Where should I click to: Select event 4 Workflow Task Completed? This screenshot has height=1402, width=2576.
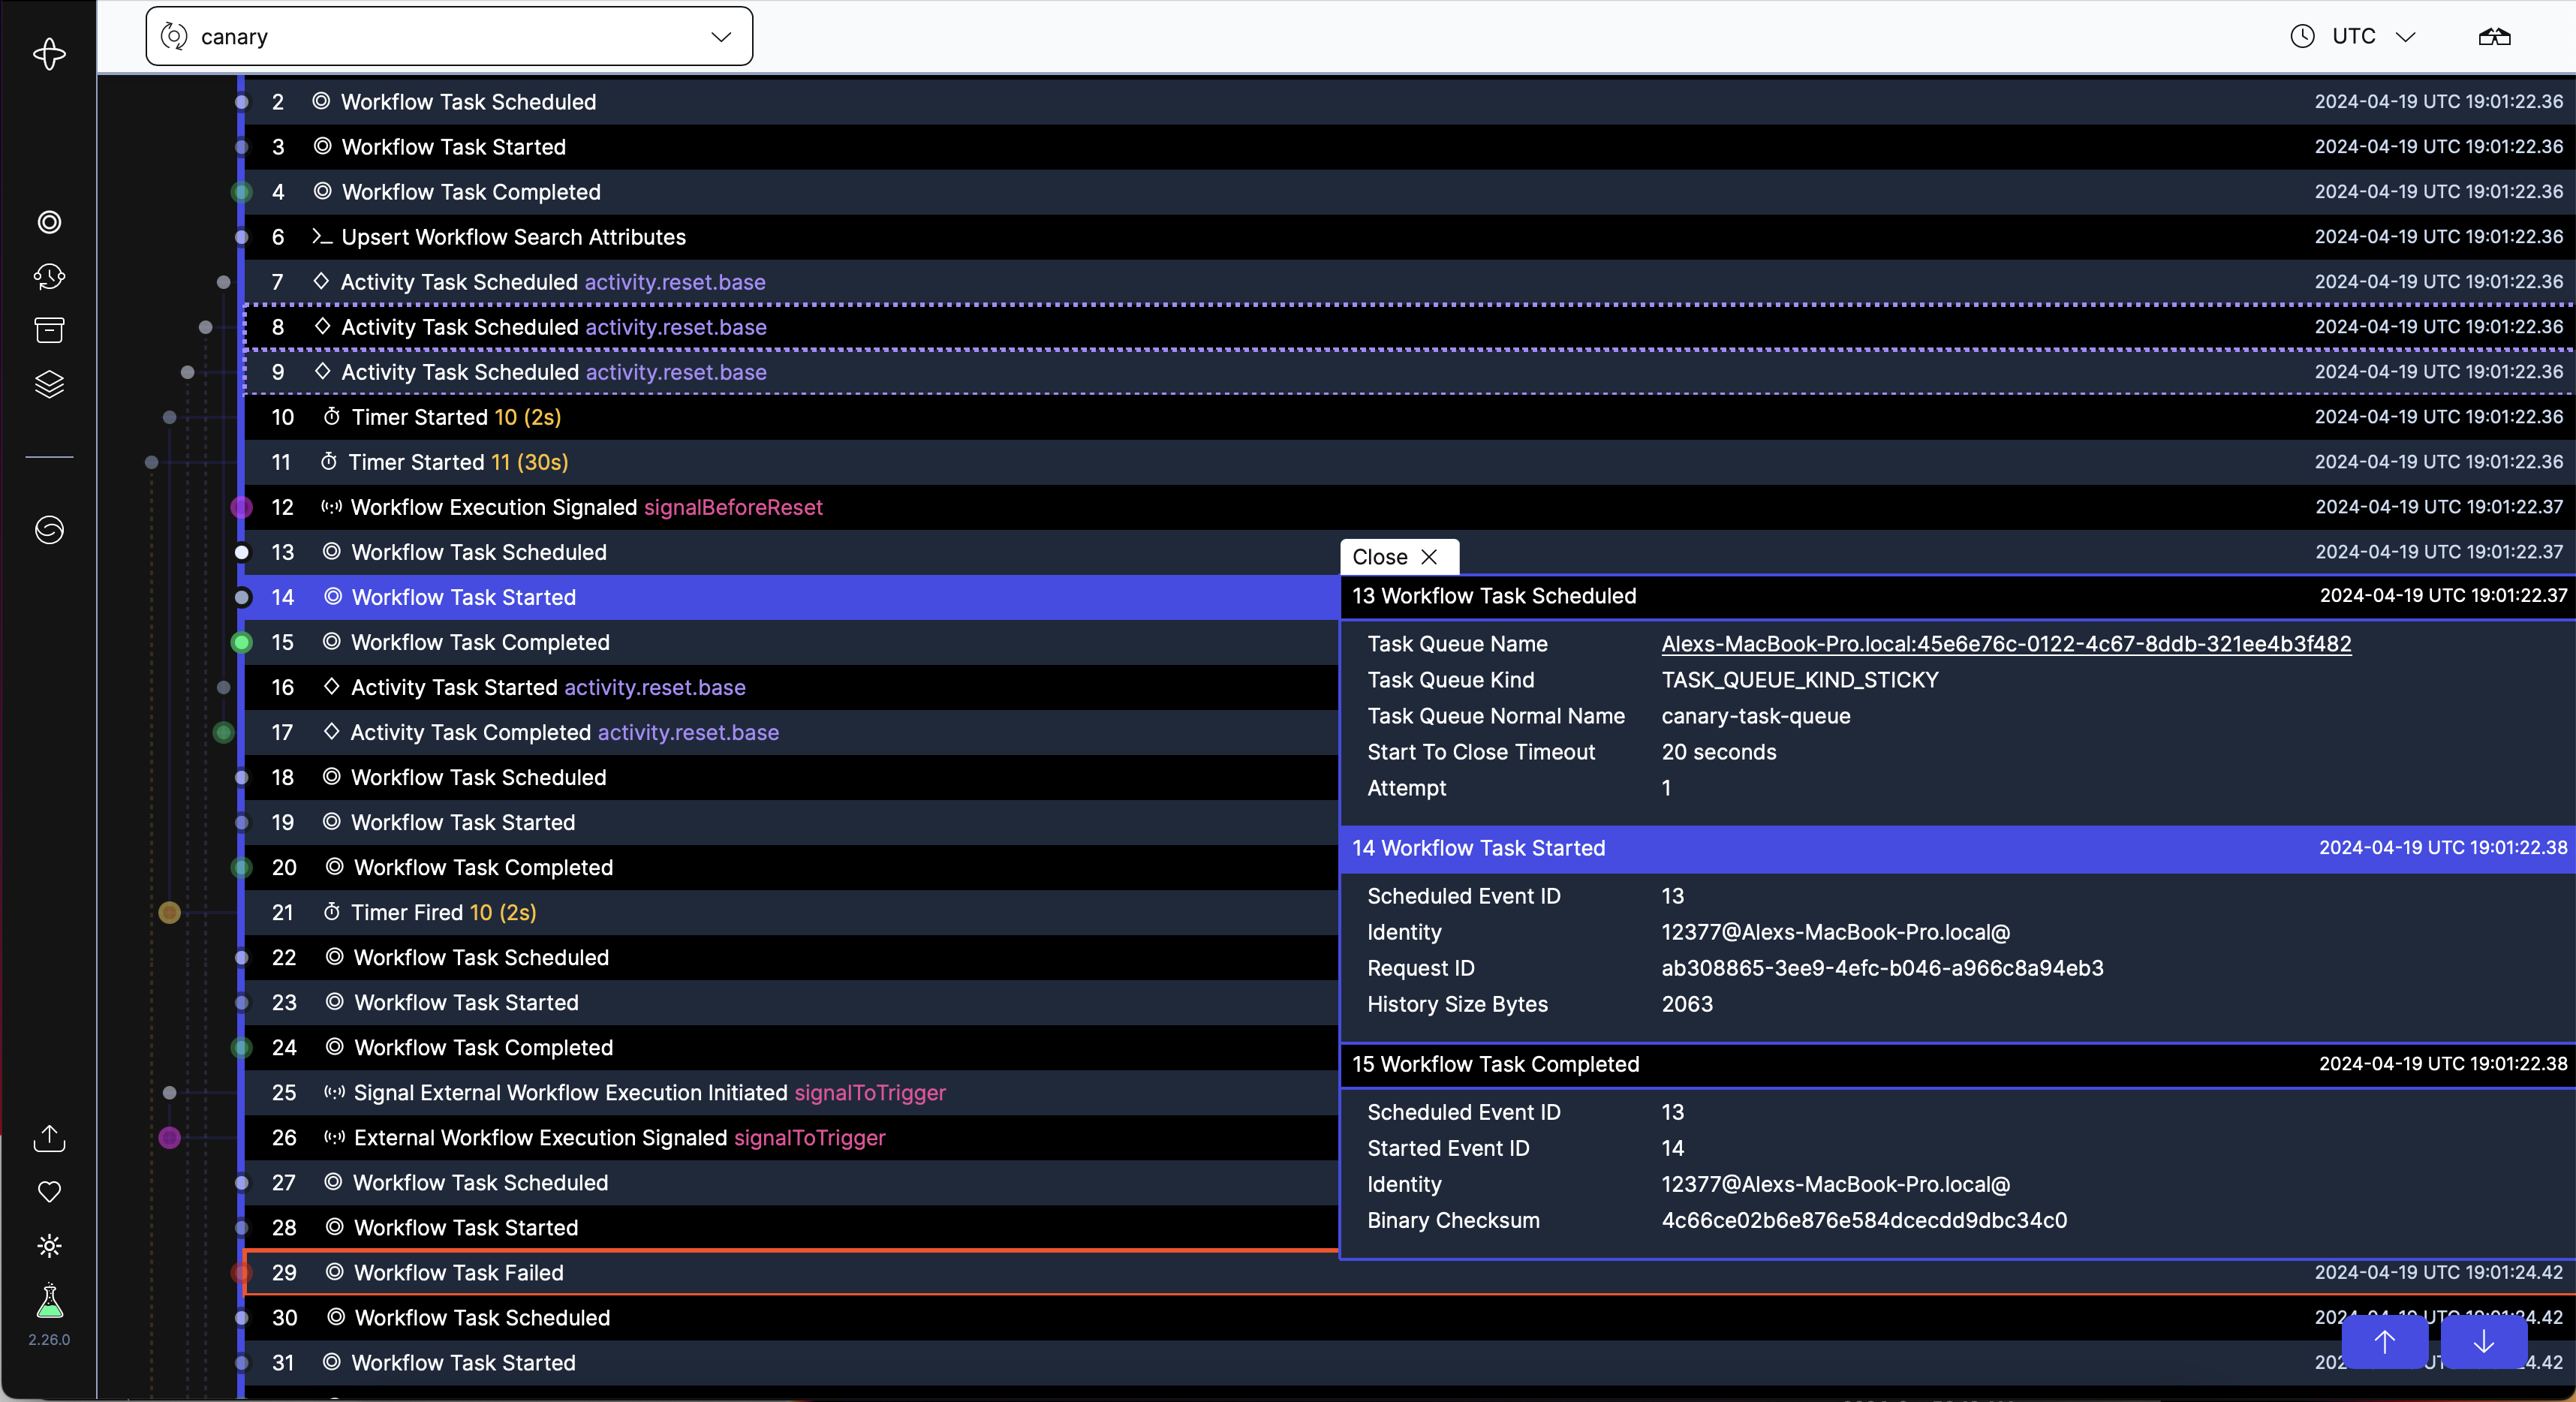pyautogui.click(x=1409, y=192)
